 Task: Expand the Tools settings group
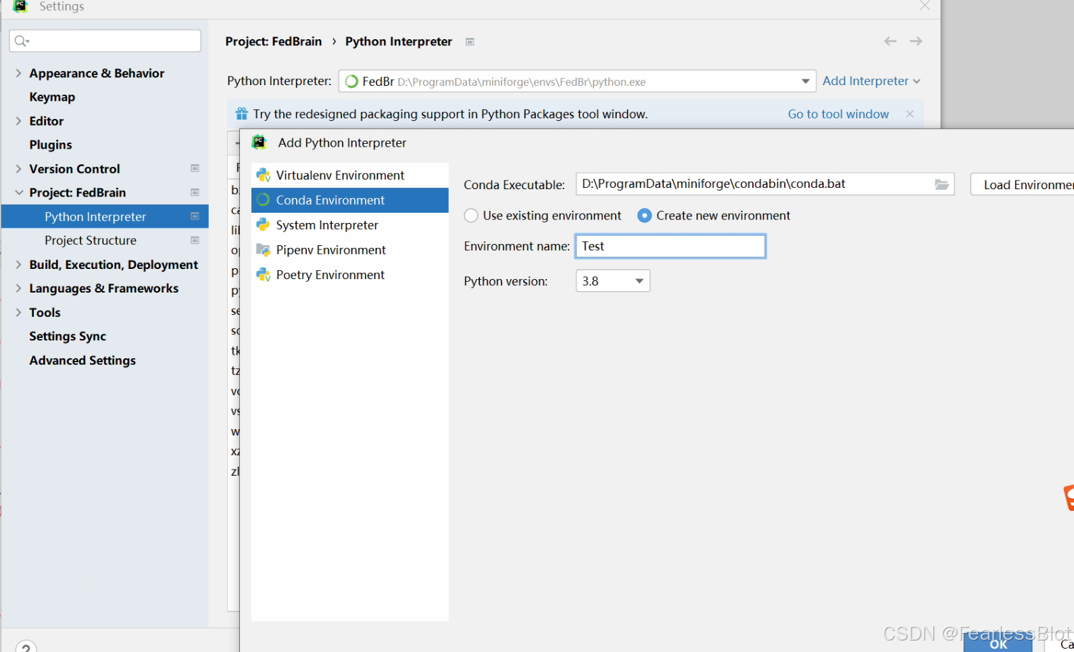tap(18, 312)
